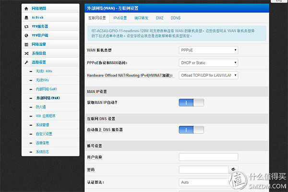The width and height of the screenshot is (288, 192).
Task: Click the 用户名称 input field
Action: pyautogui.click(x=208, y=157)
